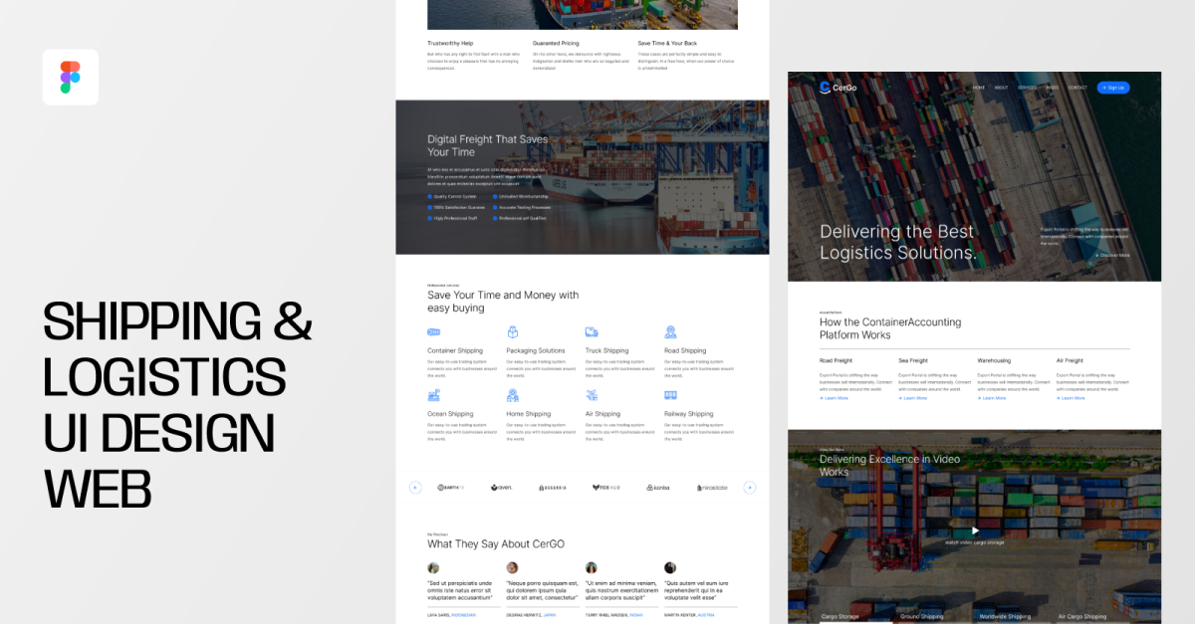Viewport: 1195px width, 624px height.
Task: Open the Services menu item
Action: 1027,88
